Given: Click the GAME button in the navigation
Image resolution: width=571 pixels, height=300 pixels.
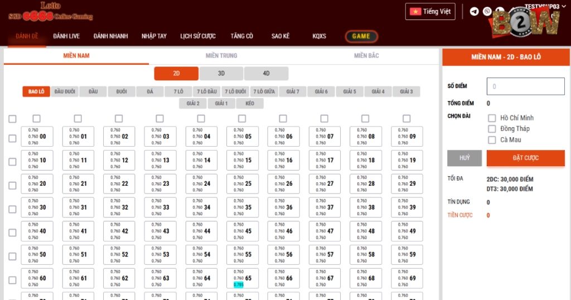Looking at the screenshot, I should click(361, 36).
